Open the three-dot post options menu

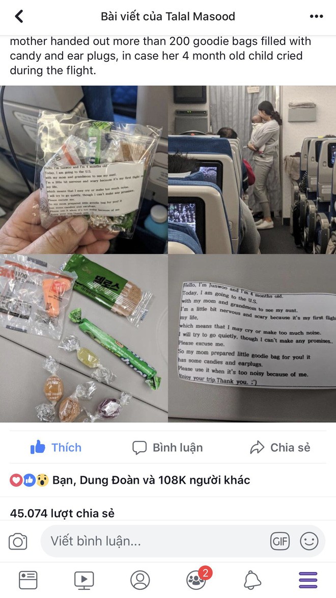coord(316,16)
